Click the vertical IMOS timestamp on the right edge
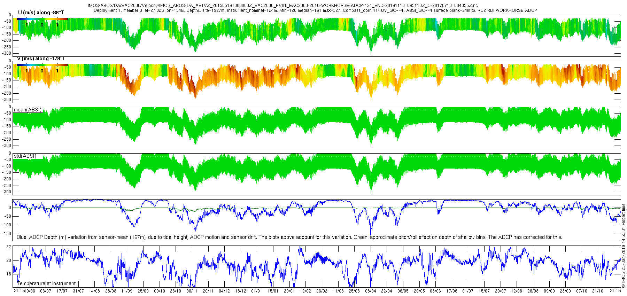627x296 pixels. pyautogui.click(x=624, y=246)
